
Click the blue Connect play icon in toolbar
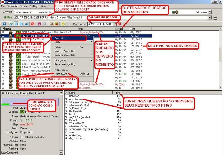(x=4, y=24)
